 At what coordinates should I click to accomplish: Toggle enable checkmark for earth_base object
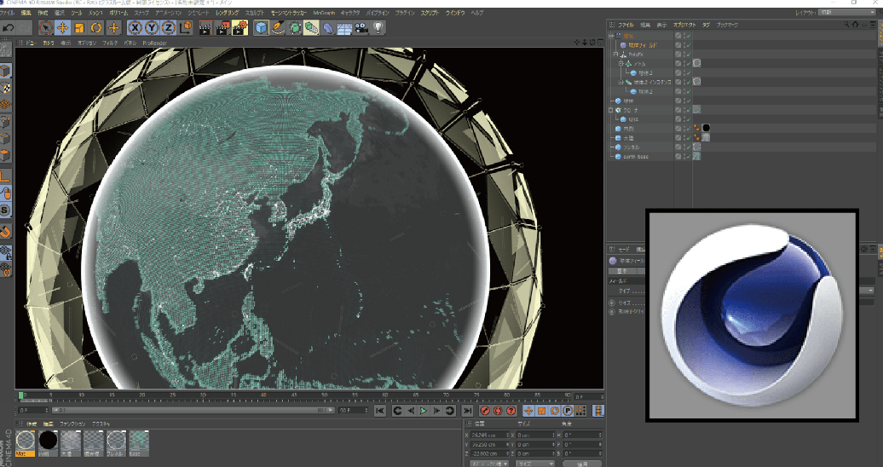pos(688,156)
